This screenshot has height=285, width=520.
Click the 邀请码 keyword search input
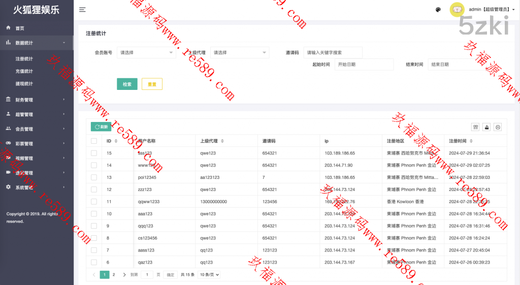point(333,52)
